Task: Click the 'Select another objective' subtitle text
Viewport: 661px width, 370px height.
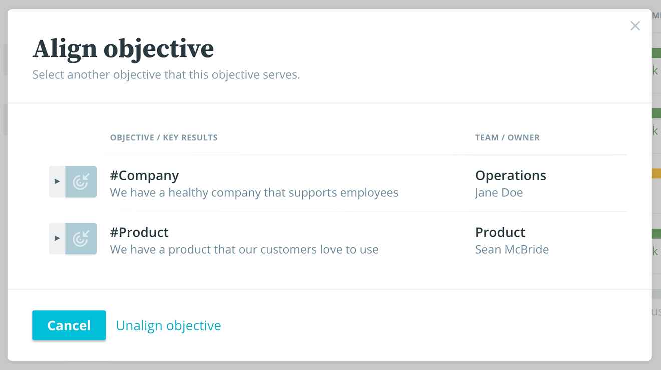Action: tap(166, 75)
